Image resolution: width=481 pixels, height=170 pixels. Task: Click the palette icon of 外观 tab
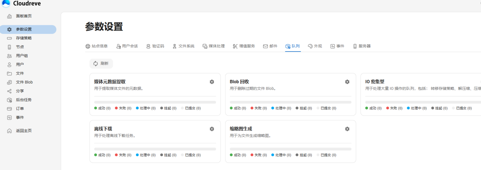click(x=310, y=46)
